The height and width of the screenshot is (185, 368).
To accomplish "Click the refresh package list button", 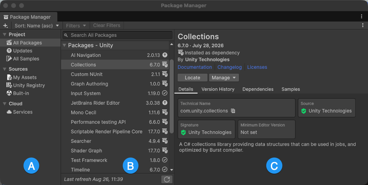I will [x=167, y=179].
